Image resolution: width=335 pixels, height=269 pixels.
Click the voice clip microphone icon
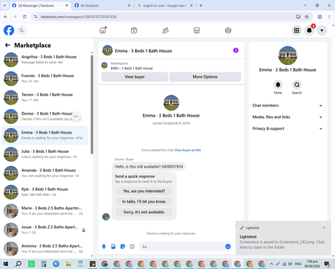click(x=104, y=246)
